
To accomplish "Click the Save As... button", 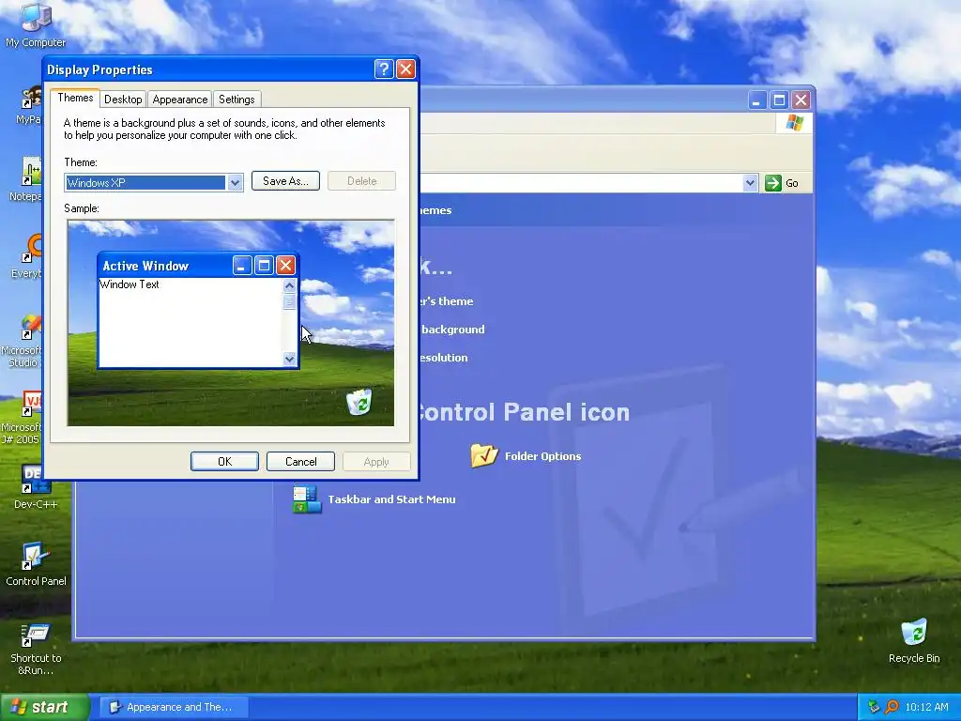I will 285,181.
